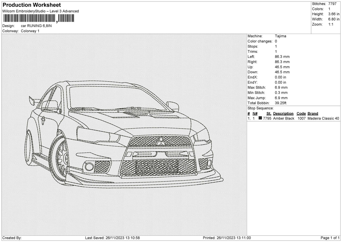Viewport: 342px width, 242px height.
Task: Click the Amber Black description text
Action: tap(284, 118)
